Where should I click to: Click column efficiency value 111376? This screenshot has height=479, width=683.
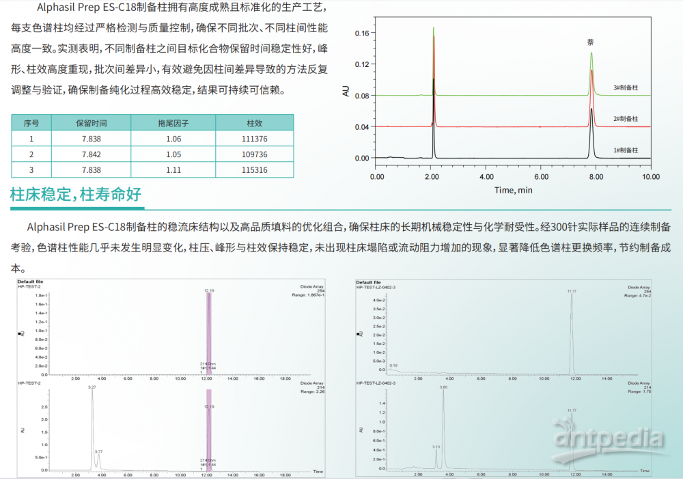click(x=254, y=139)
